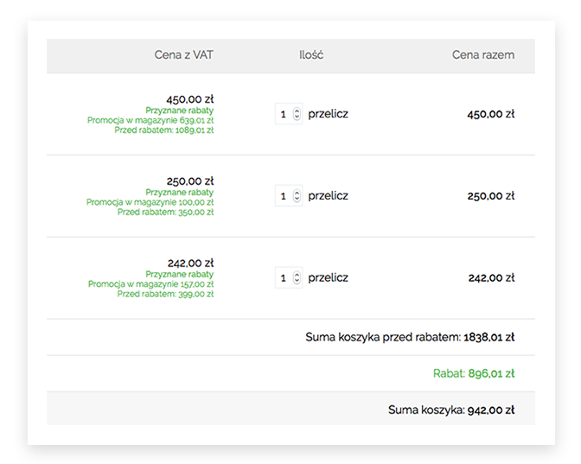Increase quantity arrow for the 242,00 zł item
This screenshot has width=581, height=464.
coord(297,275)
